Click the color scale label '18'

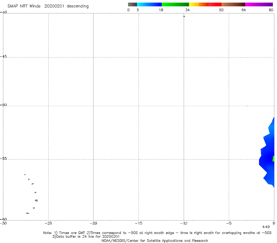(161, 10)
